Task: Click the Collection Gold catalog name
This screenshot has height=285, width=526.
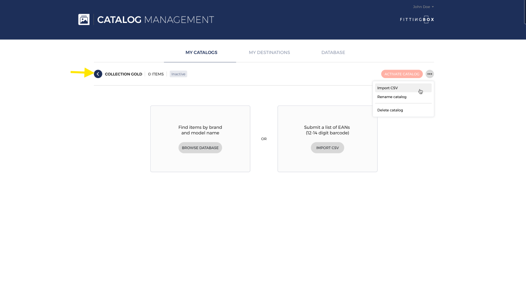Action: (123, 74)
